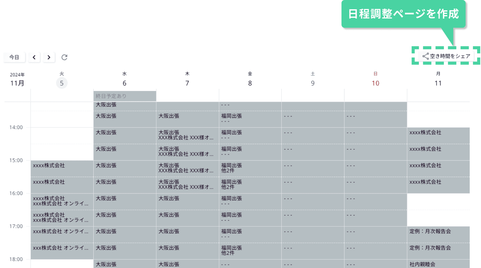Open Tuesday 16:00 xxxx株式会社 オンライ… event
The width and height of the screenshot is (481, 268).
62,202
